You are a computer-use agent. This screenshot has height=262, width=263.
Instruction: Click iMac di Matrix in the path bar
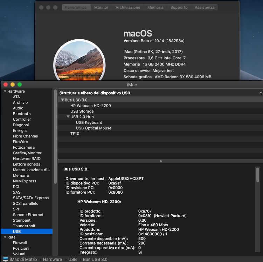point(23,259)
